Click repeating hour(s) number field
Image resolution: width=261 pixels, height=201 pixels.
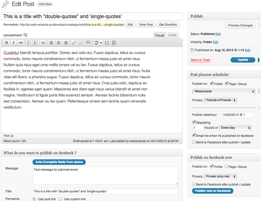[x=198, y=128]
